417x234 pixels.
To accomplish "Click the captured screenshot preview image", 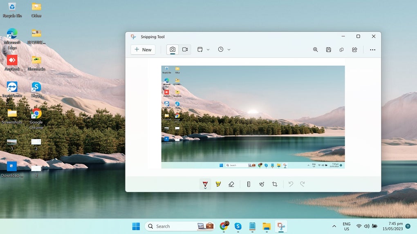I will click(x=253, y=117).
